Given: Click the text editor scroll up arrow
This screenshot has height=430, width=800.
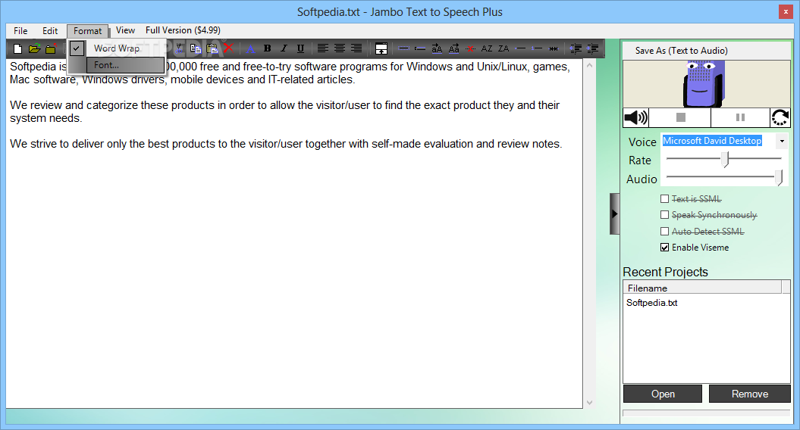Looking at the screenshot, I should (589, 66).
